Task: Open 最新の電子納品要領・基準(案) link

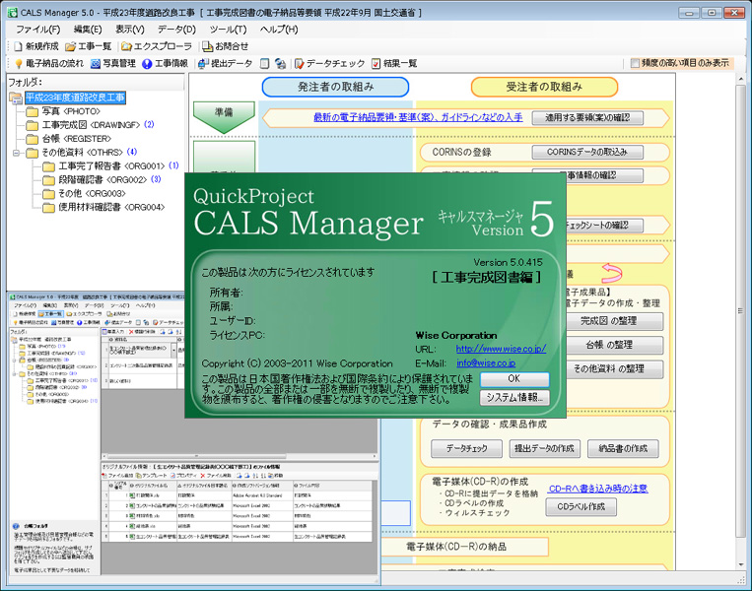Action: tap(418, 117)
